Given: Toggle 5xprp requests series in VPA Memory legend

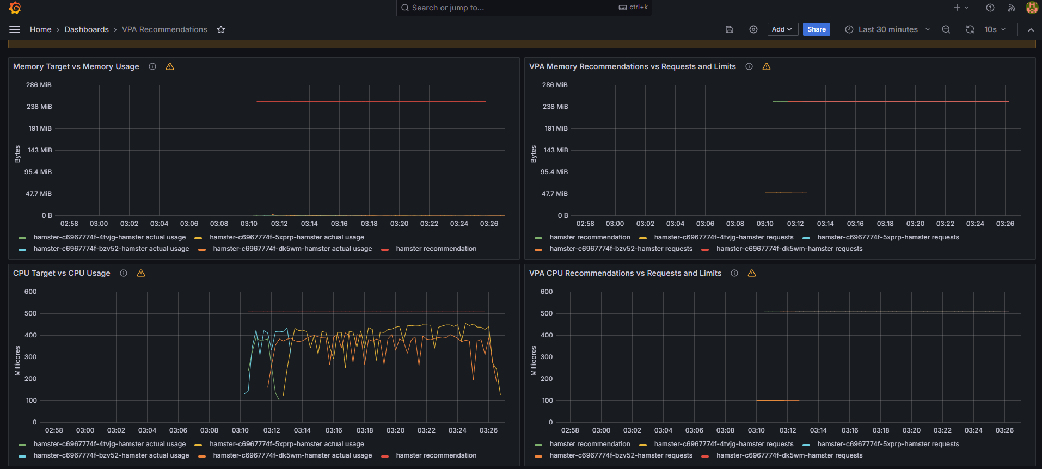Looking at the screenshot, I should coord(888,237).
